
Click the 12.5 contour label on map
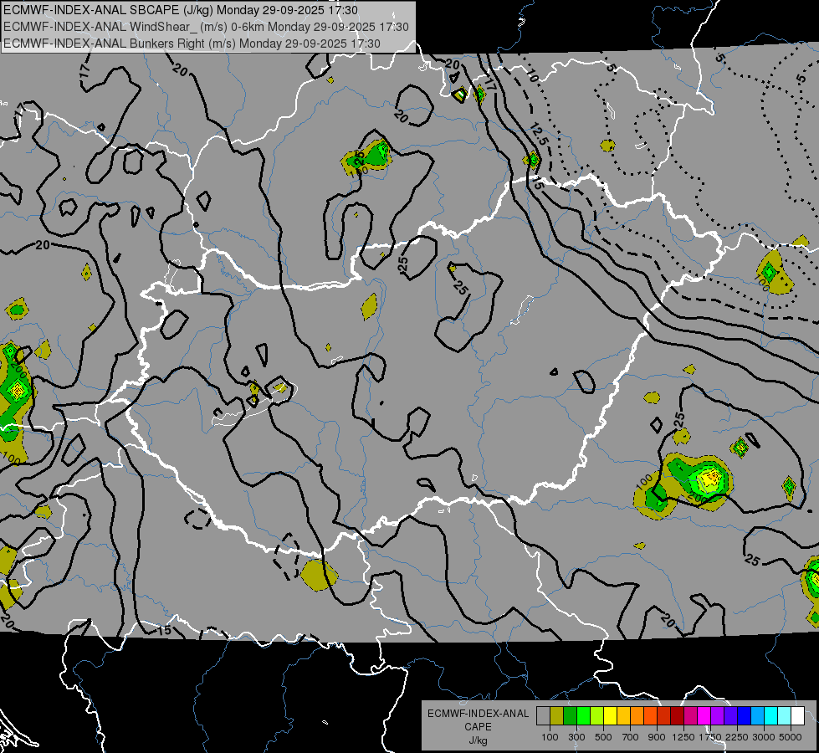pyautogui.click(x=538, y=135)
